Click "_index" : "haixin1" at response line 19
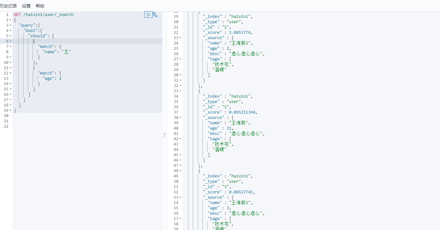Viewport: 440px width, 230px height. click(x=228, y=17)
